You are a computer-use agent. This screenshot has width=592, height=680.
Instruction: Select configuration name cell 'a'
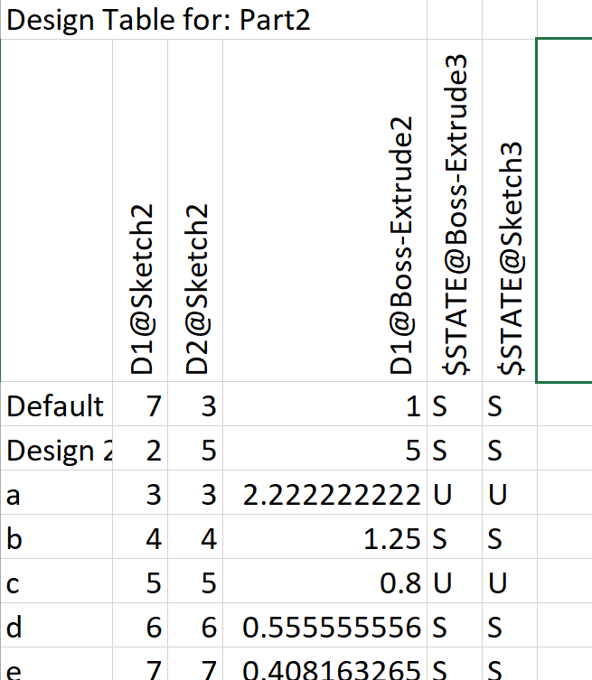pyautogui.click(x=56, y=493)
